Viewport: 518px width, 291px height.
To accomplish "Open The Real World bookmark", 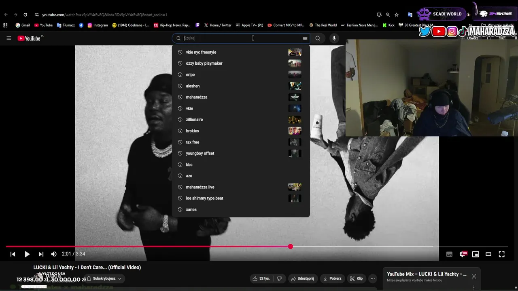I will coord(323,25).
